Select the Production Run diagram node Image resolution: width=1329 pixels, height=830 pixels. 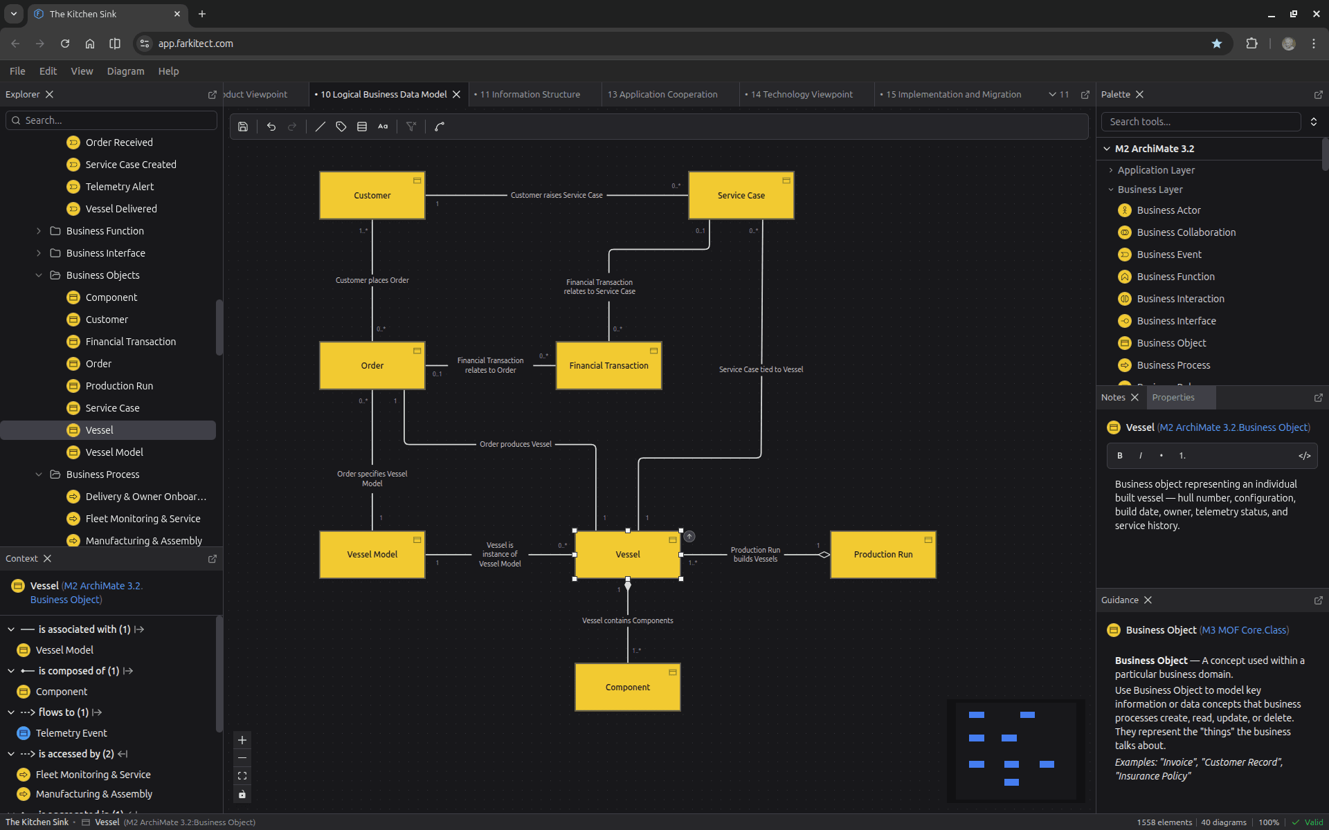click(883, 555)
